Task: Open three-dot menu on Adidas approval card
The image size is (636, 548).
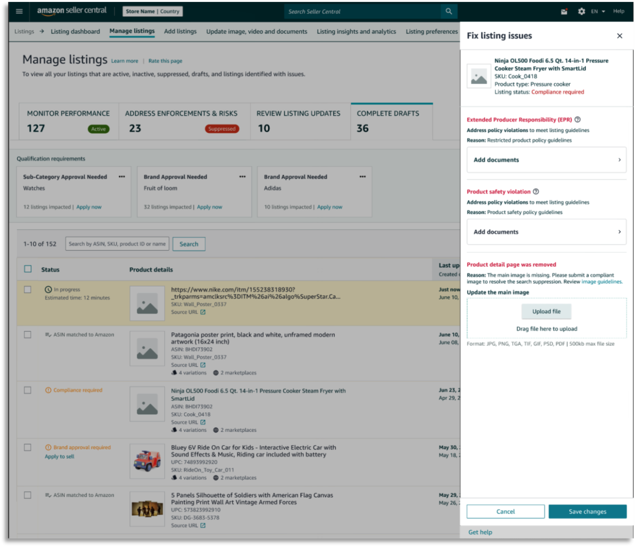Action: coord(363,177)
